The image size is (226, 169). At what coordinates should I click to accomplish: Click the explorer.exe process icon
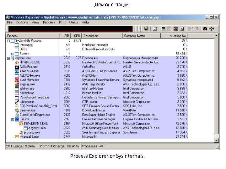tap(13, 58)
